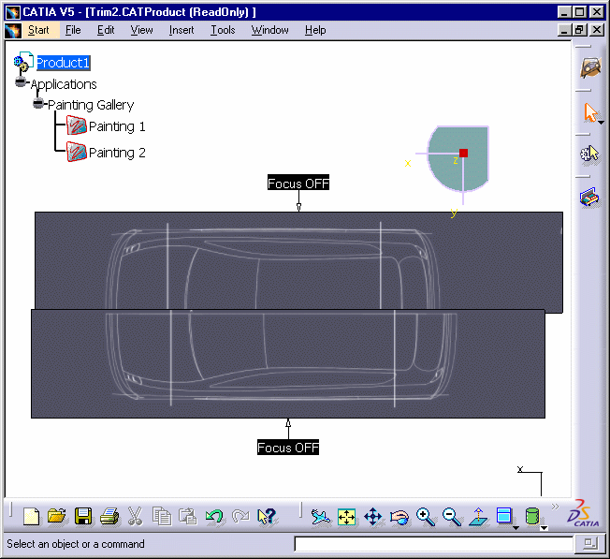Click the Painting 1 sketch icon
Screen dimensions: 610x559
77,125
